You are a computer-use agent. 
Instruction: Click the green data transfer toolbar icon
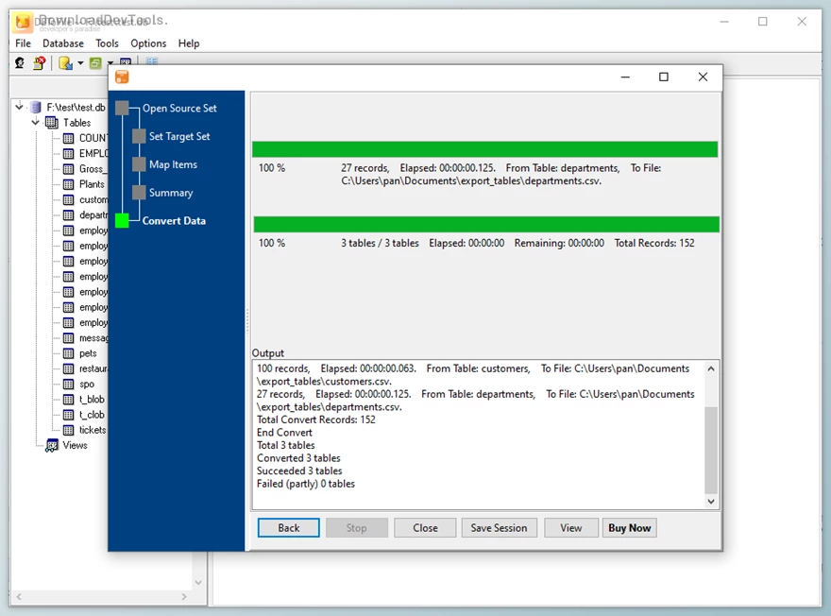pos(97,63)
